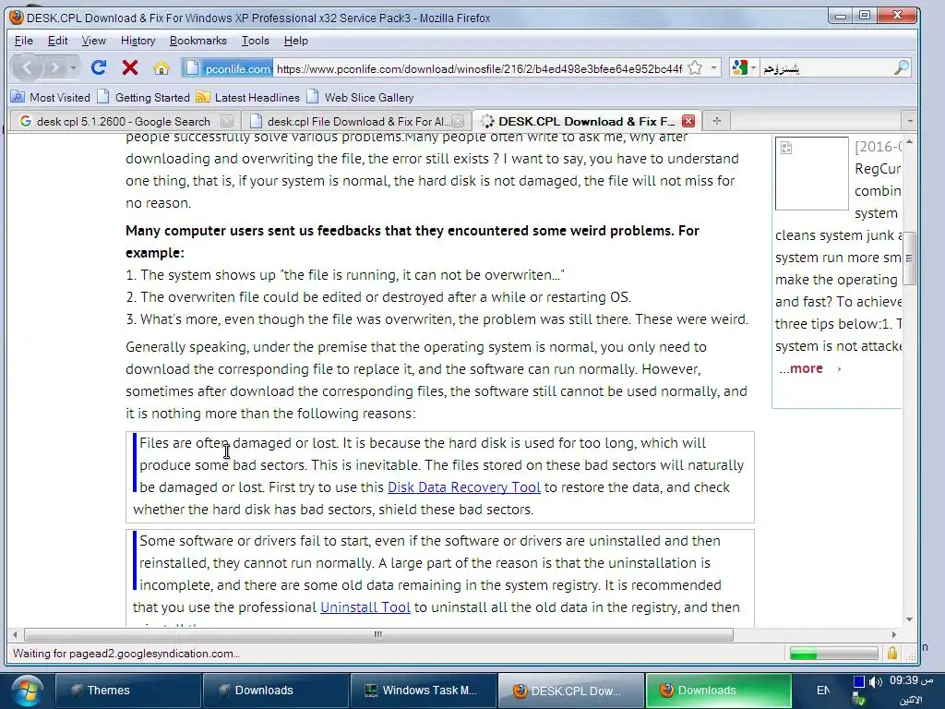Bookmark this page with the star icon
This screenshot has height=709, width=945.
tap(695, 68)
